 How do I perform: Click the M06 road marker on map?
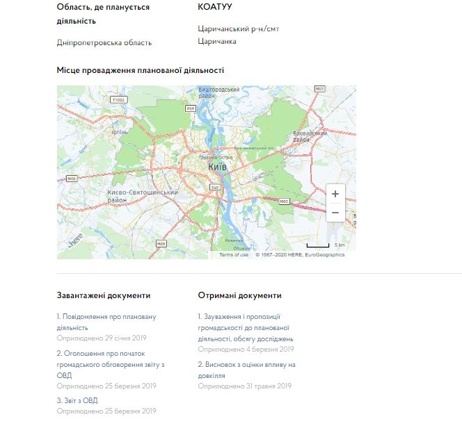click(x=72, y=179)
